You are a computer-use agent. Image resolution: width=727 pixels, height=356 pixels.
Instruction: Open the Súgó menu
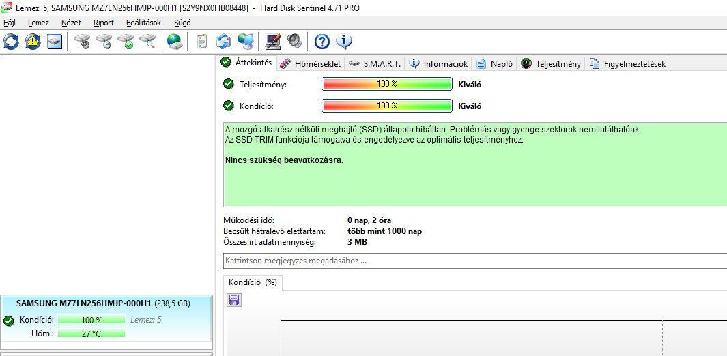182,23
